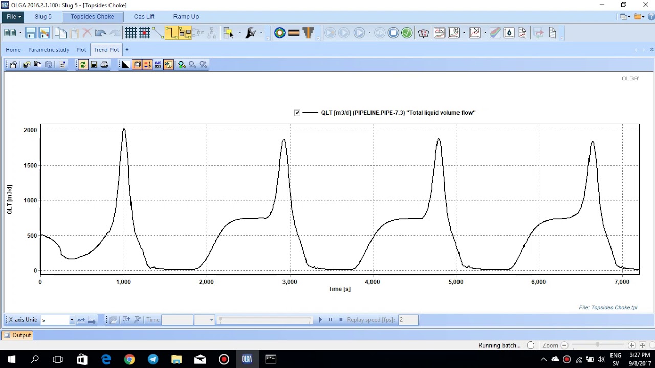Print the trend plot
Screen dimensions: 655x368
(x=104, y=65)
